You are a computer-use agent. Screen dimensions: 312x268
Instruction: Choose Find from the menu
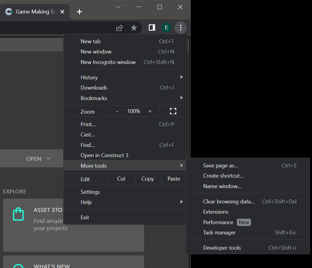[125, 145]
